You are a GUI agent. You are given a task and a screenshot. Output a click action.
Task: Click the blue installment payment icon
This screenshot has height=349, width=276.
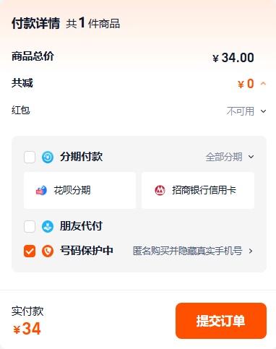pos(48,157)
